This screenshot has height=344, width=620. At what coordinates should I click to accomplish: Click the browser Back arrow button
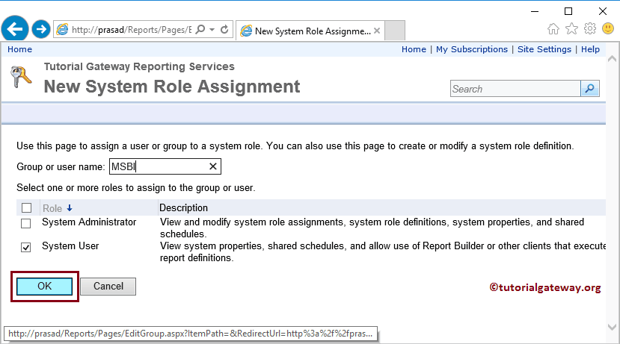[x=16, y=30]
